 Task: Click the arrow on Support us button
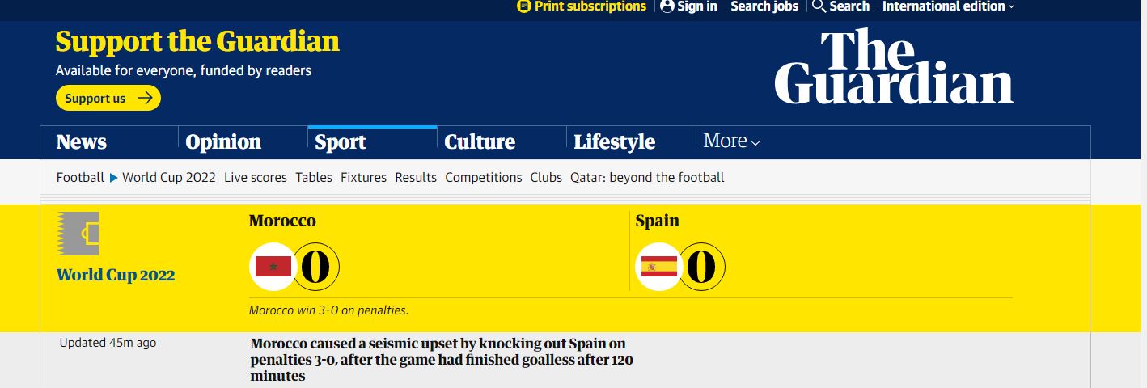[x=145, y=99]
